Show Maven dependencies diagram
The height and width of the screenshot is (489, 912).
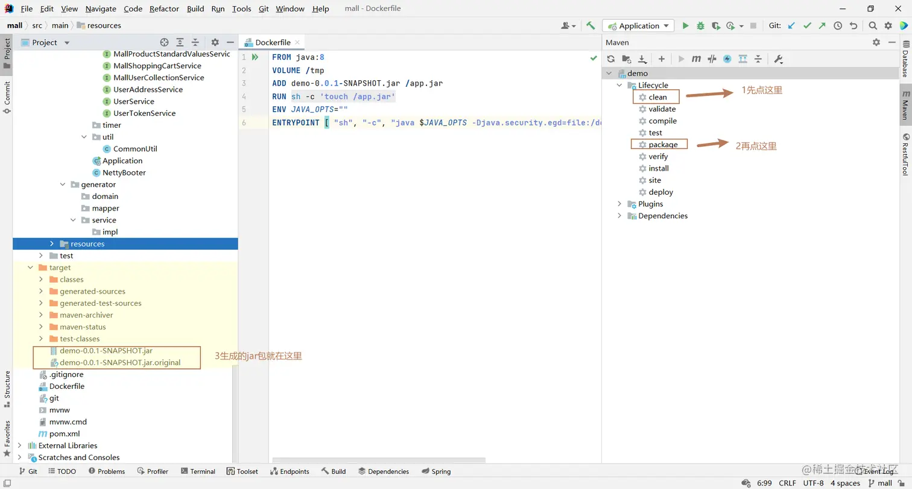coord(743,59)
